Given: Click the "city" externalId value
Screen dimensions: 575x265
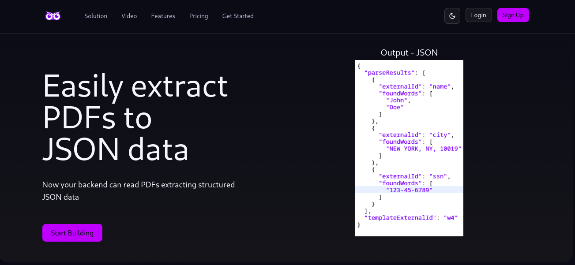Looking at the screenshot, I should (439, 134).
